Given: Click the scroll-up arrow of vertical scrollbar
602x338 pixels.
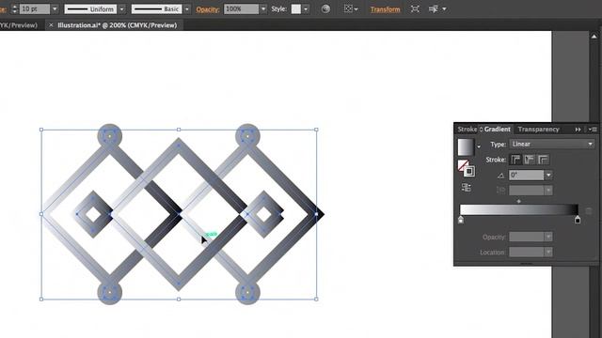Looking at the screenshot, I should (x=594, y=37).
